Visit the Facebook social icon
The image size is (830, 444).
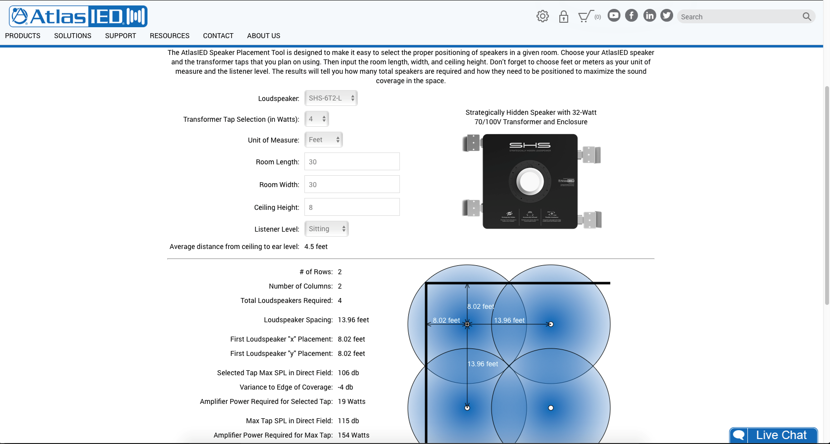point(632,15)
